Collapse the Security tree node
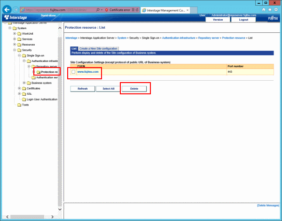Viewport: 282px width, 221px height. pyautogui.click(x=15, y=50)
